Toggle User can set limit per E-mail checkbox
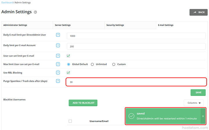Screen dimensions: 209x130 click(x=69, y=56)
